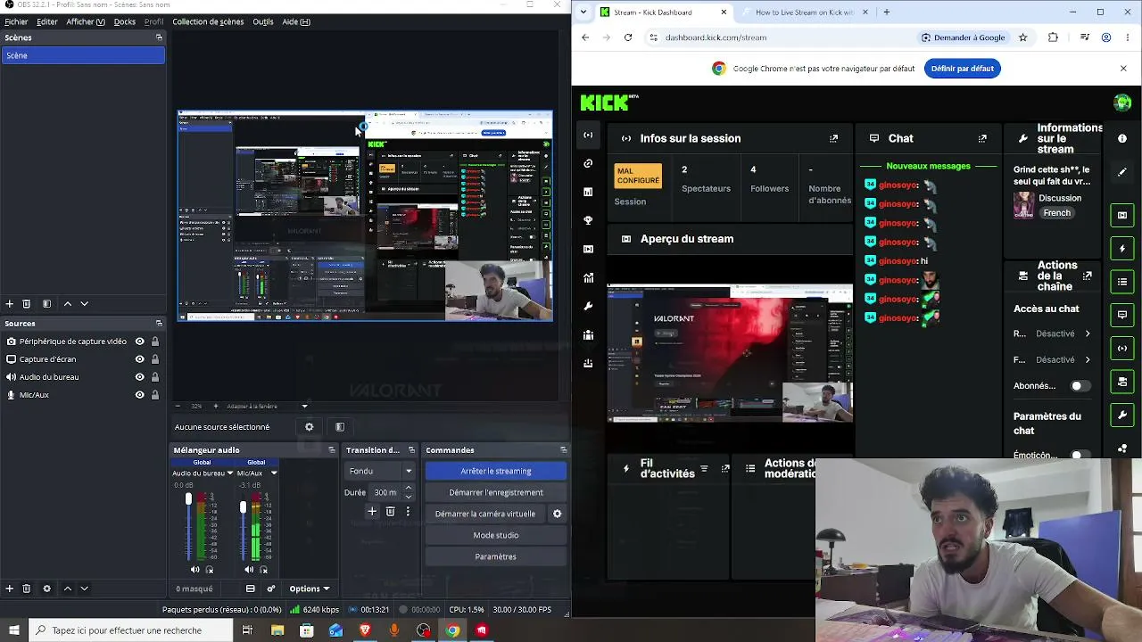Delete selected scene with Scènes trash icon
The width and height of the screenshot is (1142, 642).
27,304
